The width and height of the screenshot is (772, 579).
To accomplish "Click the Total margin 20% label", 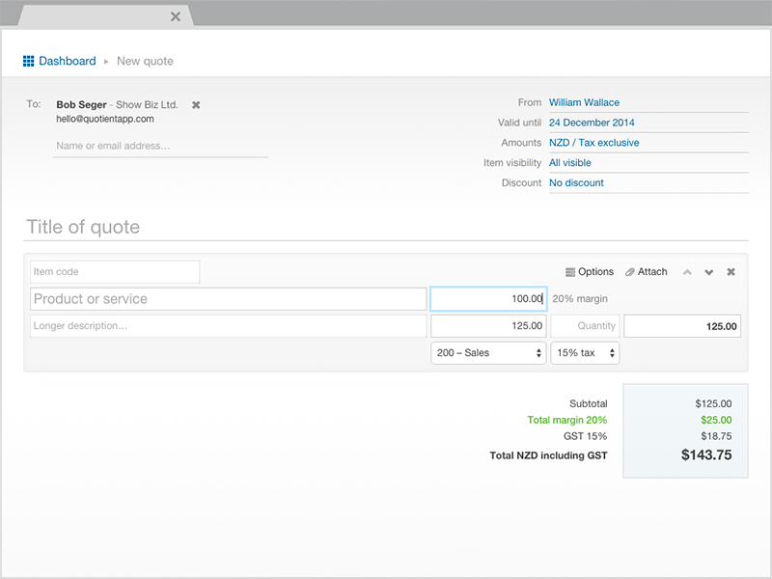I will pos(567,420).
